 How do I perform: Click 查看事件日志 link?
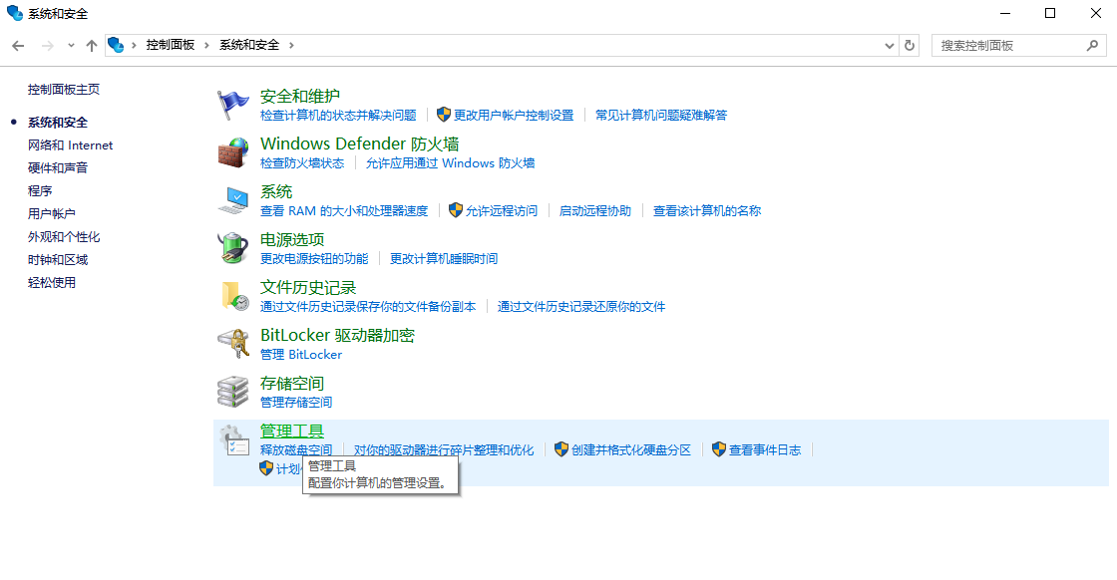[764, 449]
